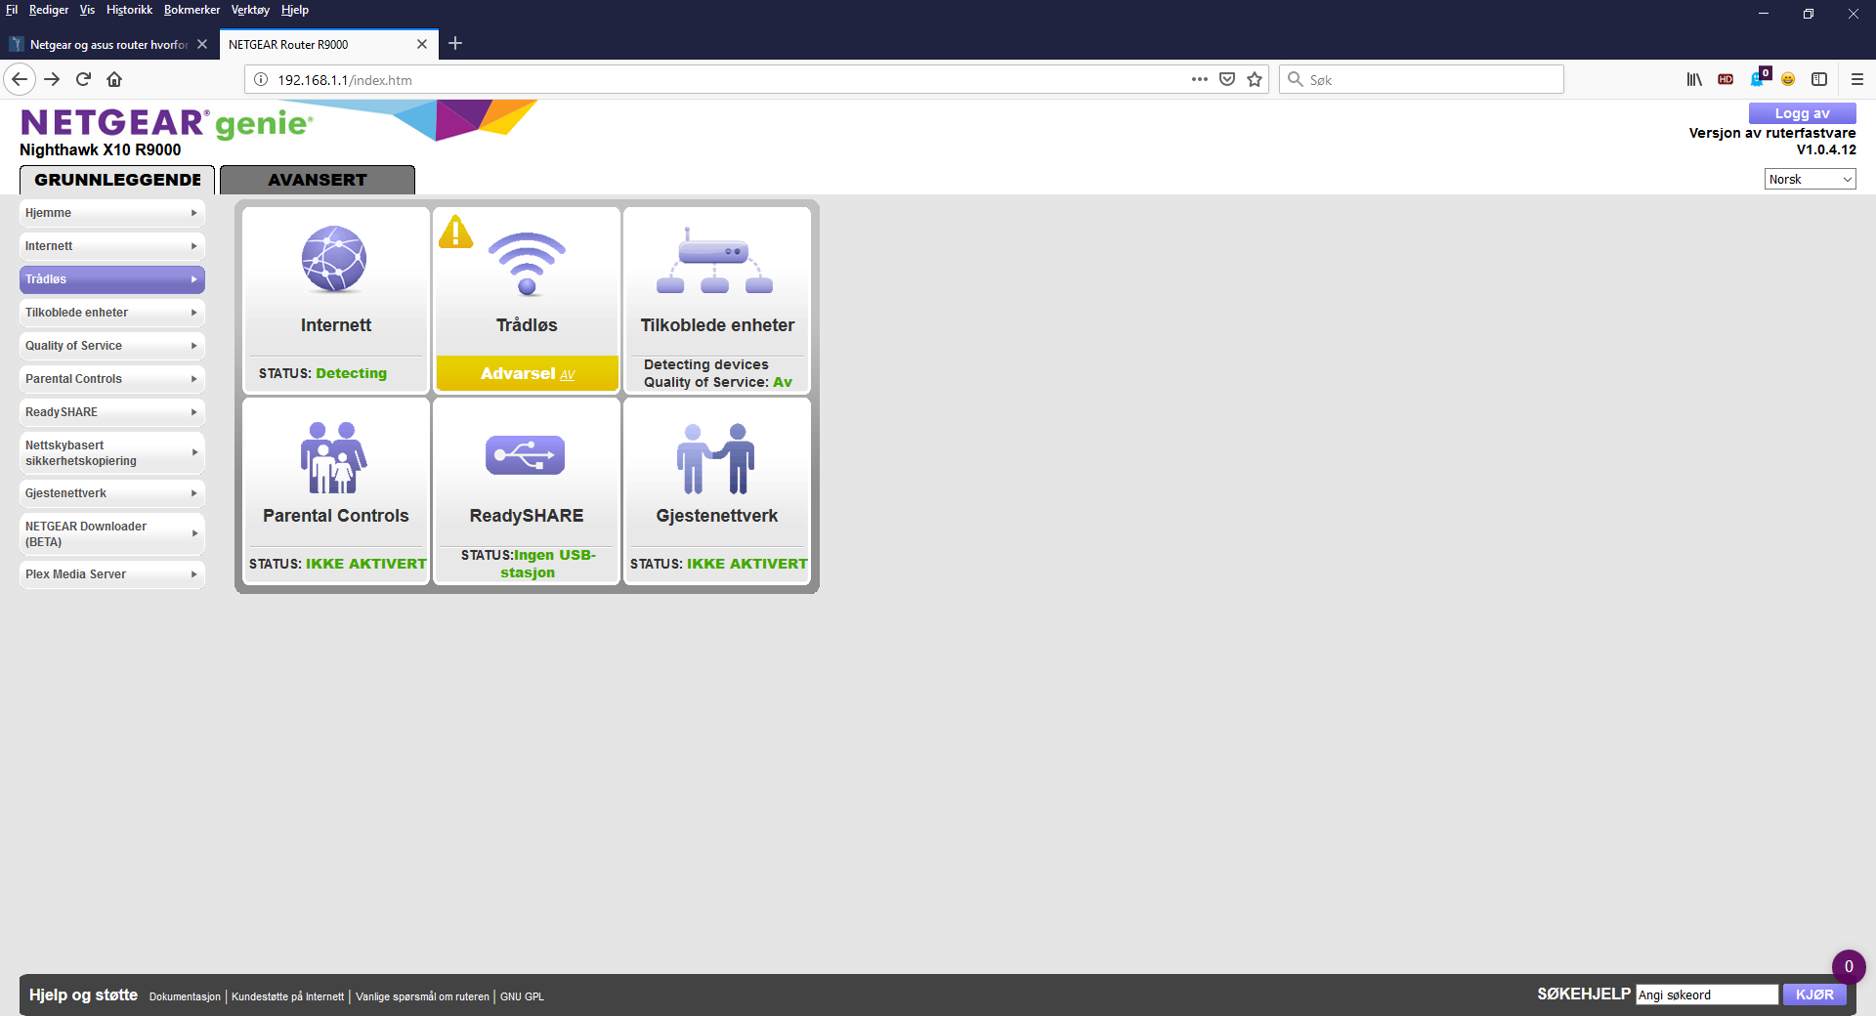Image resolution: width=1876 pixels, height=1016 pixels.
Task: Open the GNU GPL link
Action: [x=522, y=996]
